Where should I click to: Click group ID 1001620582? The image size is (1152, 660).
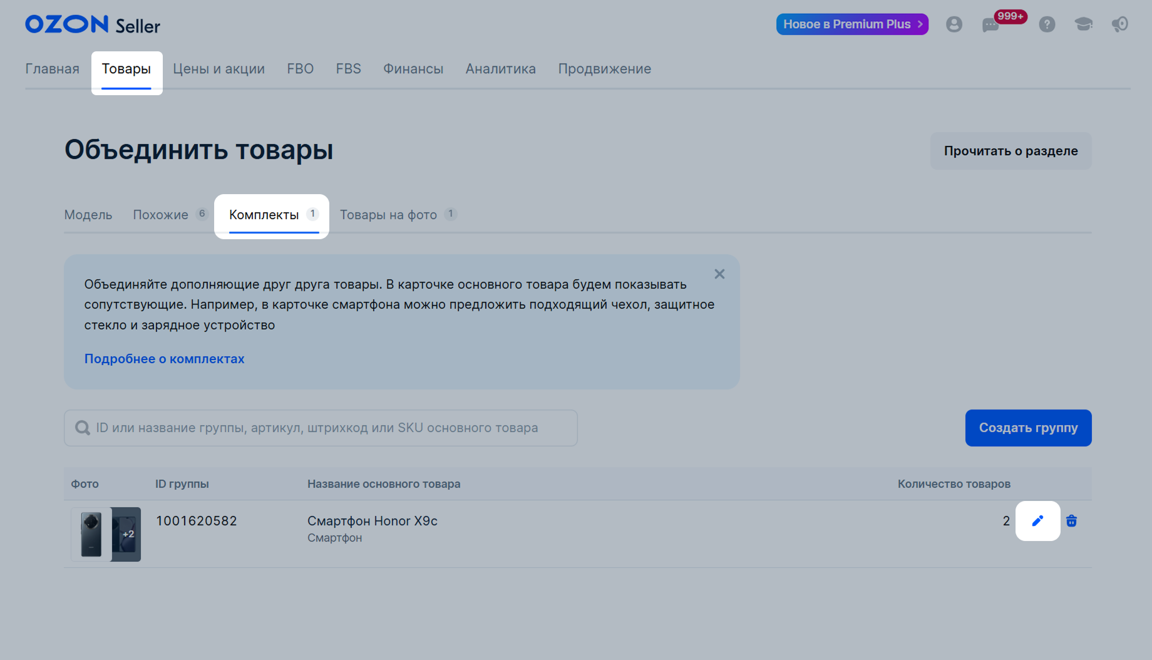point(197,521)
